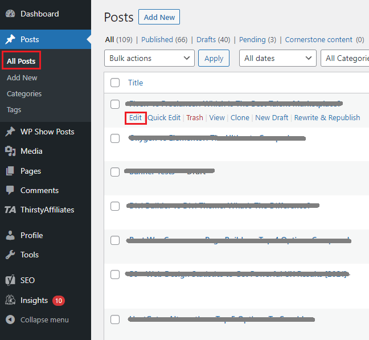369x340 pixels.
Task: Click Trash under the first post
Action: [x=195, y=117]
